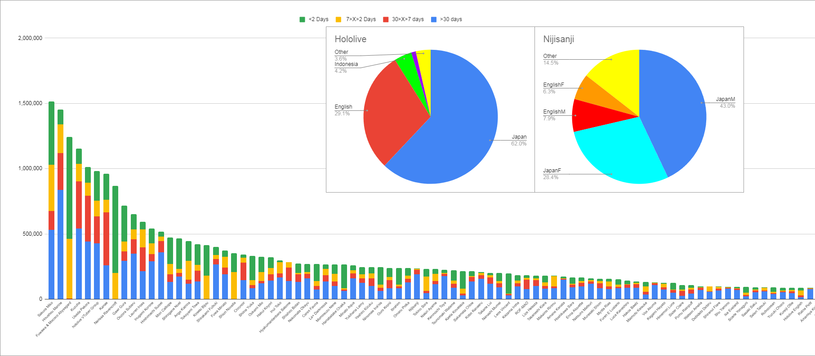Viewport: 815px width, 356px height.
Task: Select the 'JapanM 43.0%' pie label
Action: tap(726, 102)
